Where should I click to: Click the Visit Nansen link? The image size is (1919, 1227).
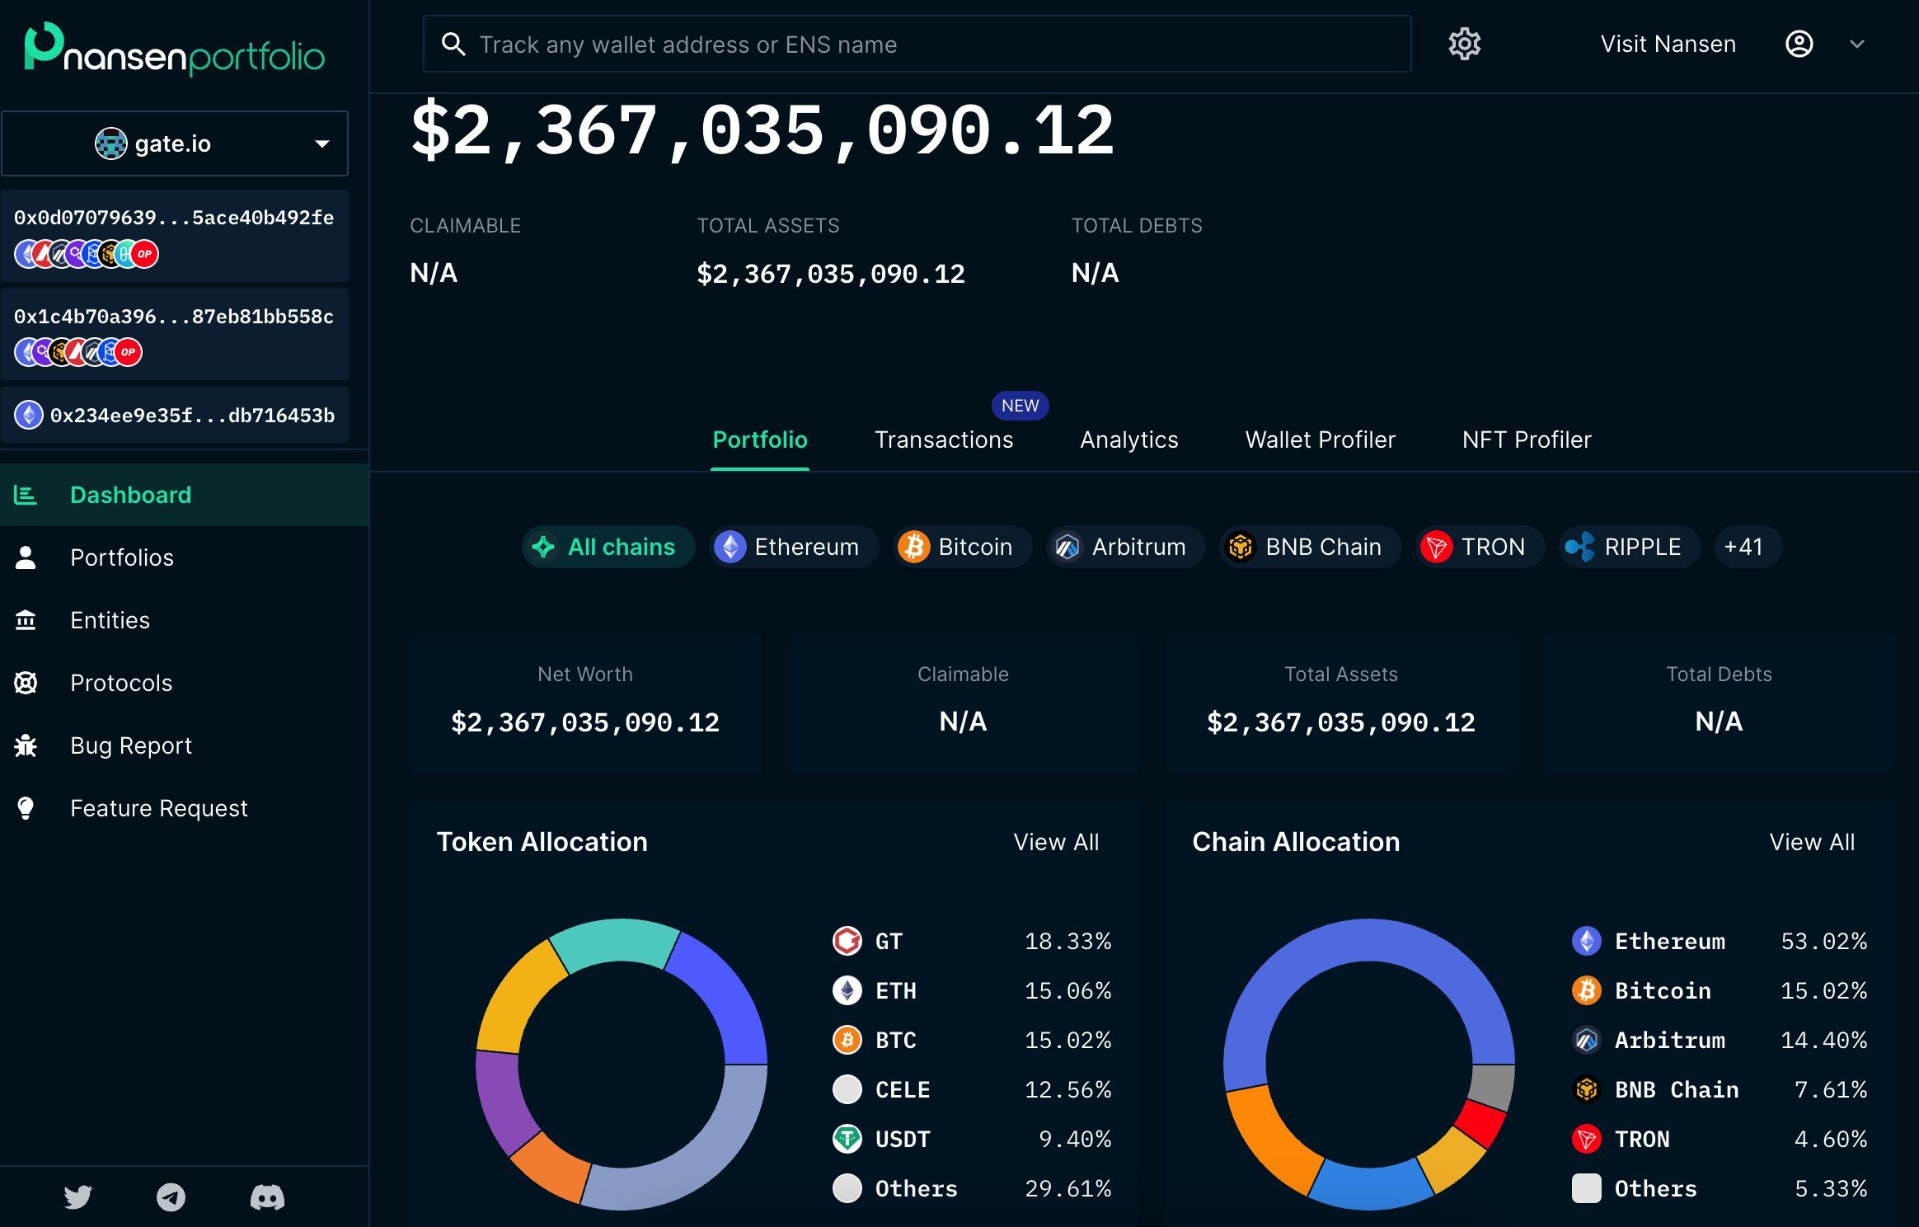pyautogui.click(x=1668, y=44)
